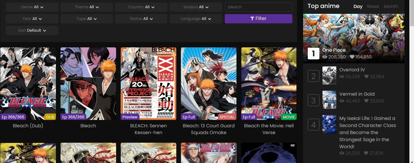The image size is (414, 163).
Task: Switch Top anime to Month tab
Action: 391,6
